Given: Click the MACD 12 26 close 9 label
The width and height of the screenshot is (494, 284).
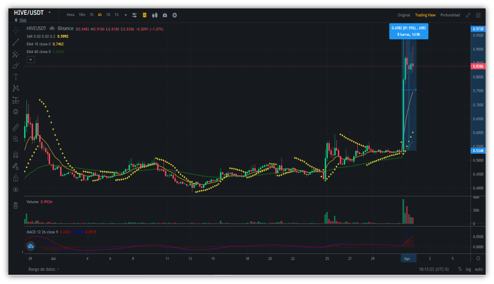Looking at the screenshot, I should coord(42,232).
